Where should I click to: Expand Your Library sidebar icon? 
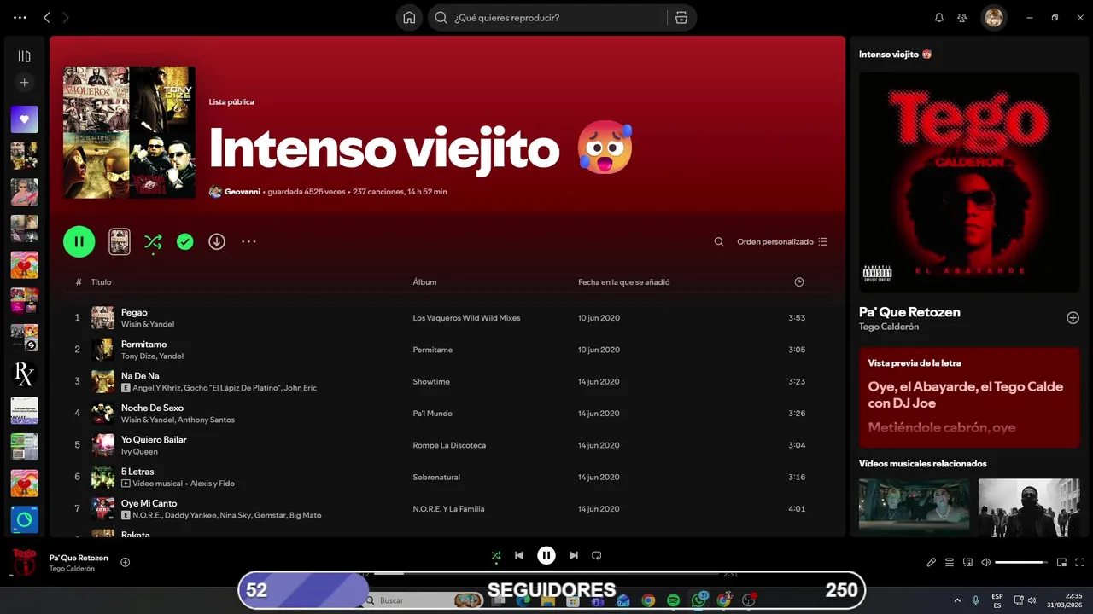coord(24,56)
